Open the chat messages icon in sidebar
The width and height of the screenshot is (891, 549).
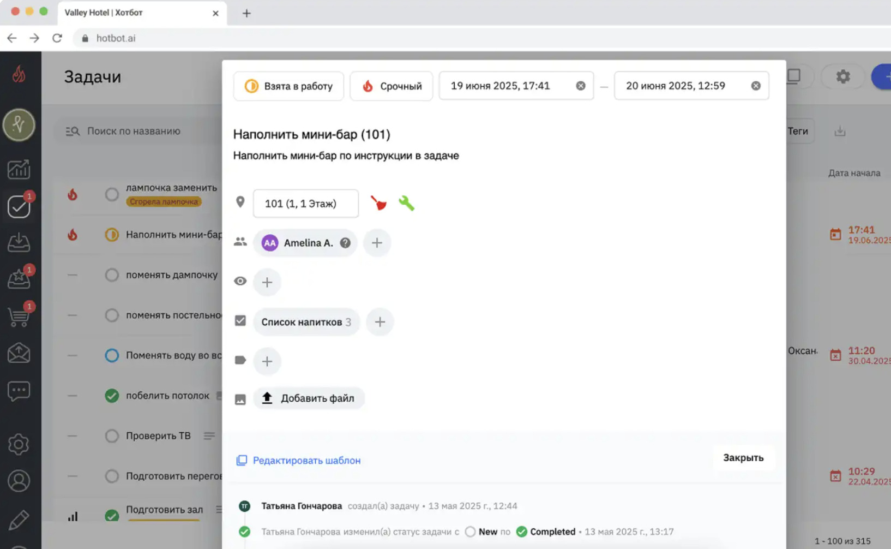click(19, 390)
